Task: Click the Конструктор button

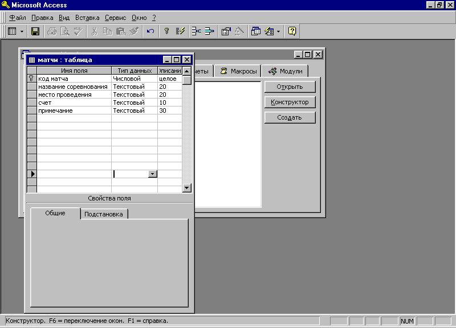Action: coord(290,102)
